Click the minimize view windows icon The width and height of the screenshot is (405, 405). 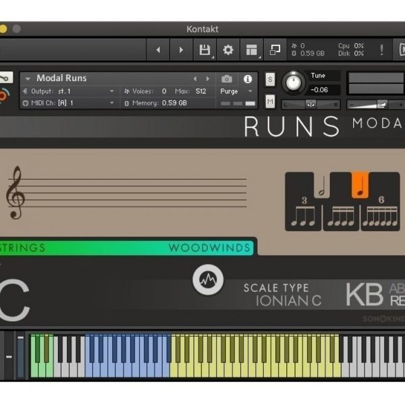pos(275,49)
